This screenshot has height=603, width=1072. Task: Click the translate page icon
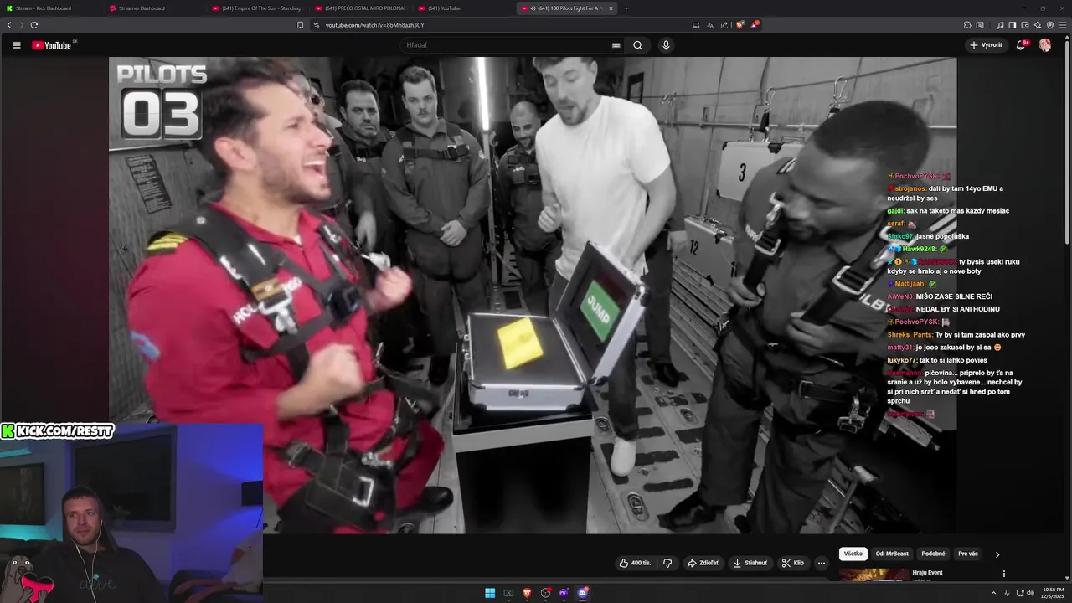point(710,25)
